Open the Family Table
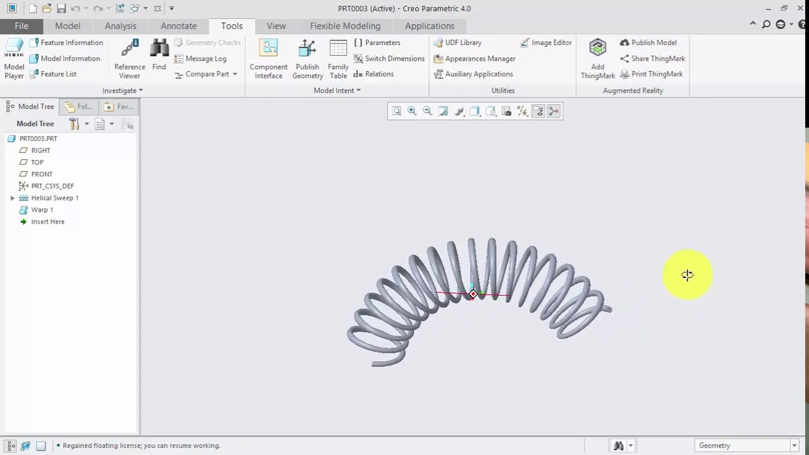This screenshot has height=455, width=809. [x=338, y=59]
